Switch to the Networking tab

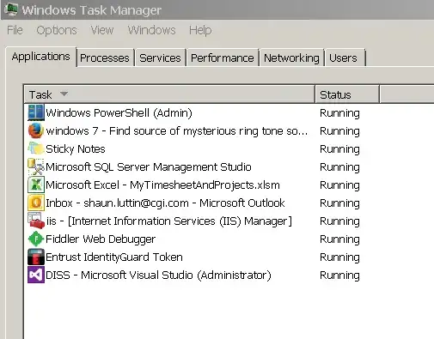pyautogui.click(x=291, y=58)
